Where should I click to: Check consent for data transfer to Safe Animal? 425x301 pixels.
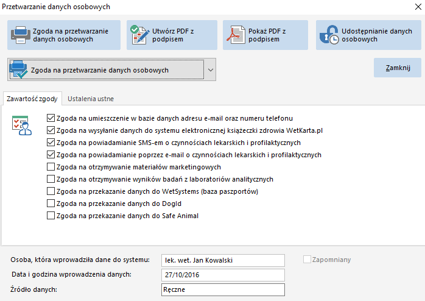pyautogui.click(x=51, y=216)
